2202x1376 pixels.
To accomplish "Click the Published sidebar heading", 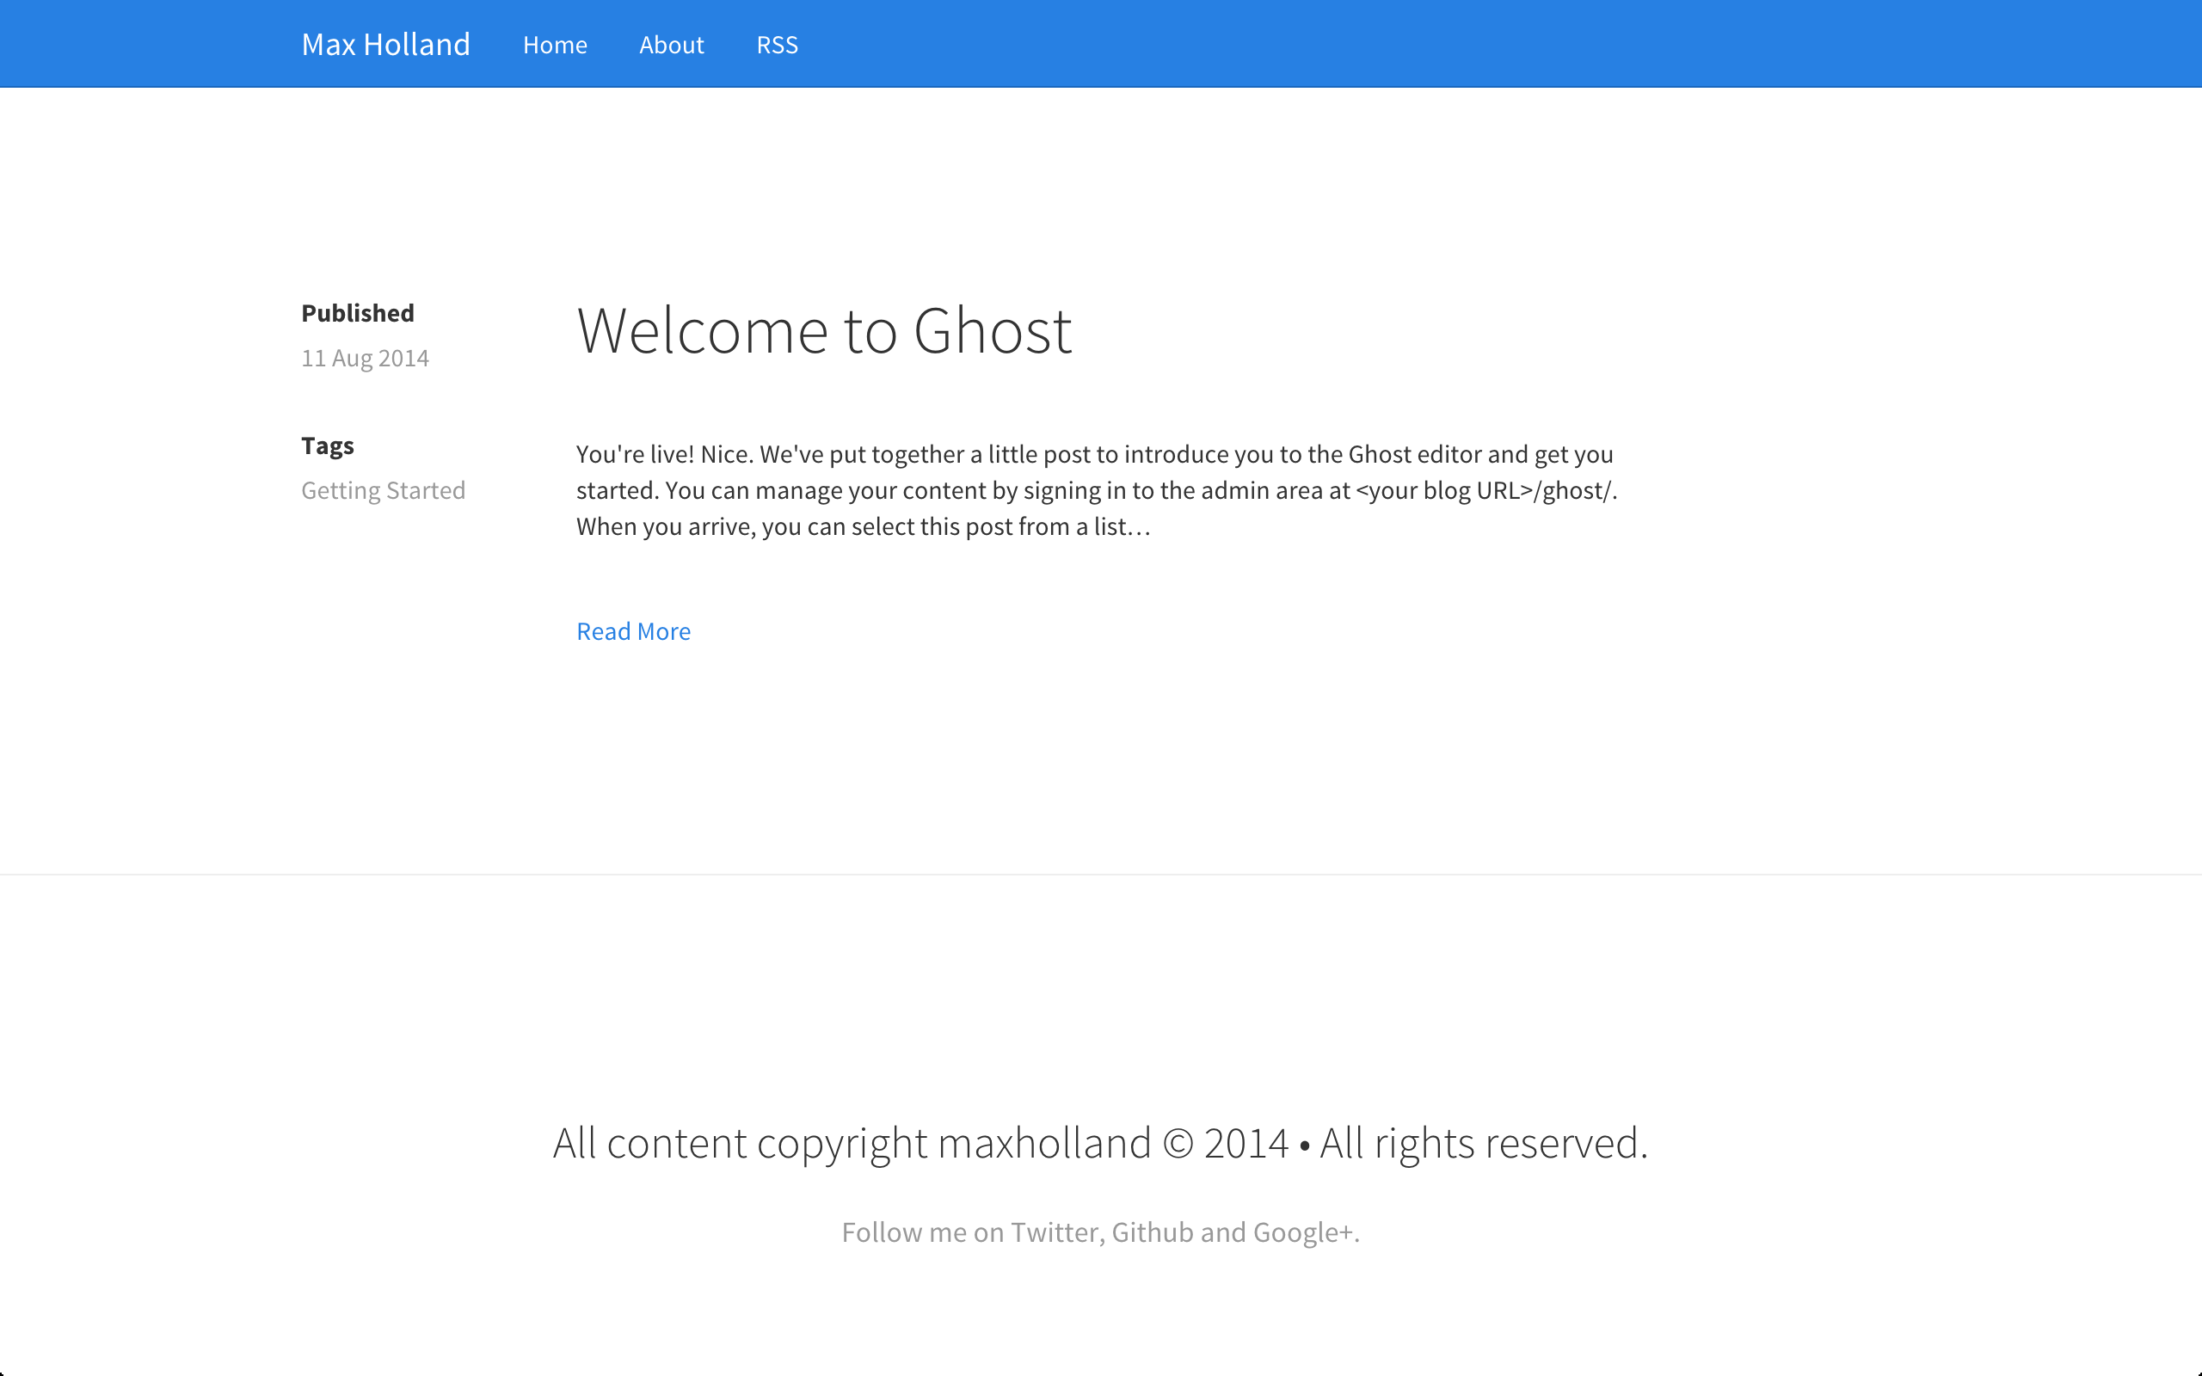I will (358, 313).
